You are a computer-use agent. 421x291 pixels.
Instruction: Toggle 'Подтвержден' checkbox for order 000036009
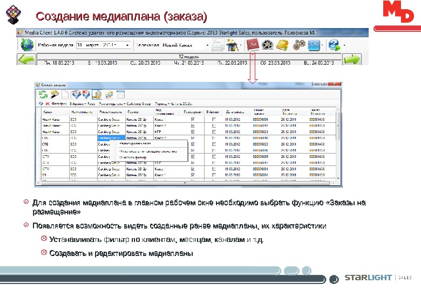pyautogui.click(x=193, y=156)
